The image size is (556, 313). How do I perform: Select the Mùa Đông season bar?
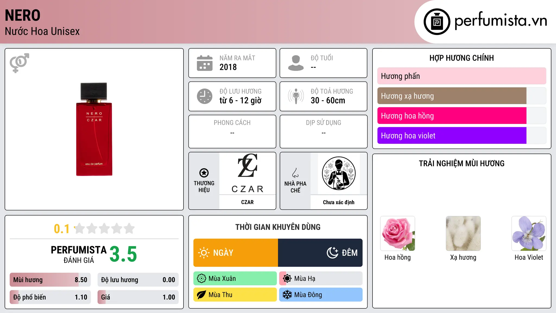321,295
